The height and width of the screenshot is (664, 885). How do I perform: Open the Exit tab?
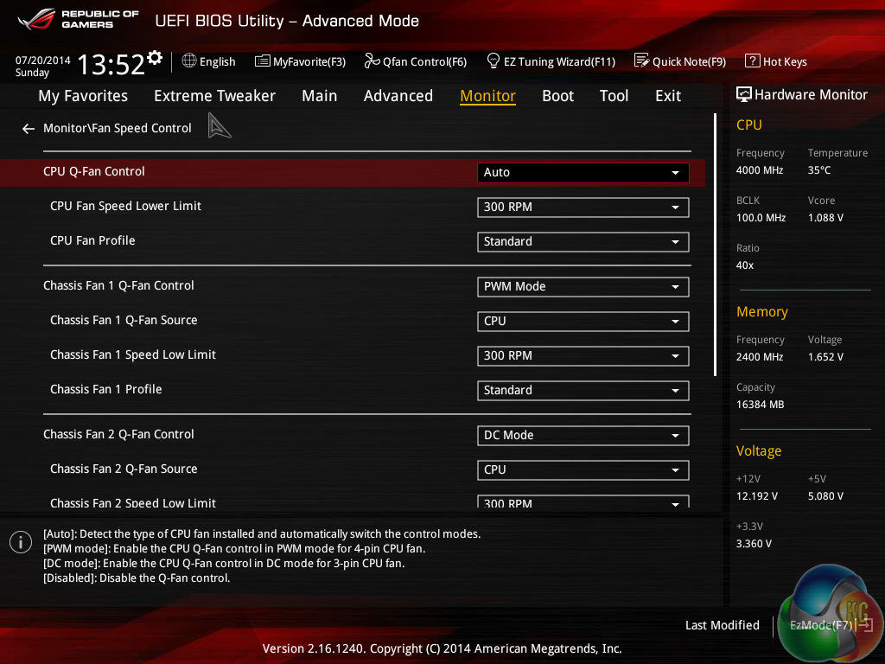[x=668, y=96]
